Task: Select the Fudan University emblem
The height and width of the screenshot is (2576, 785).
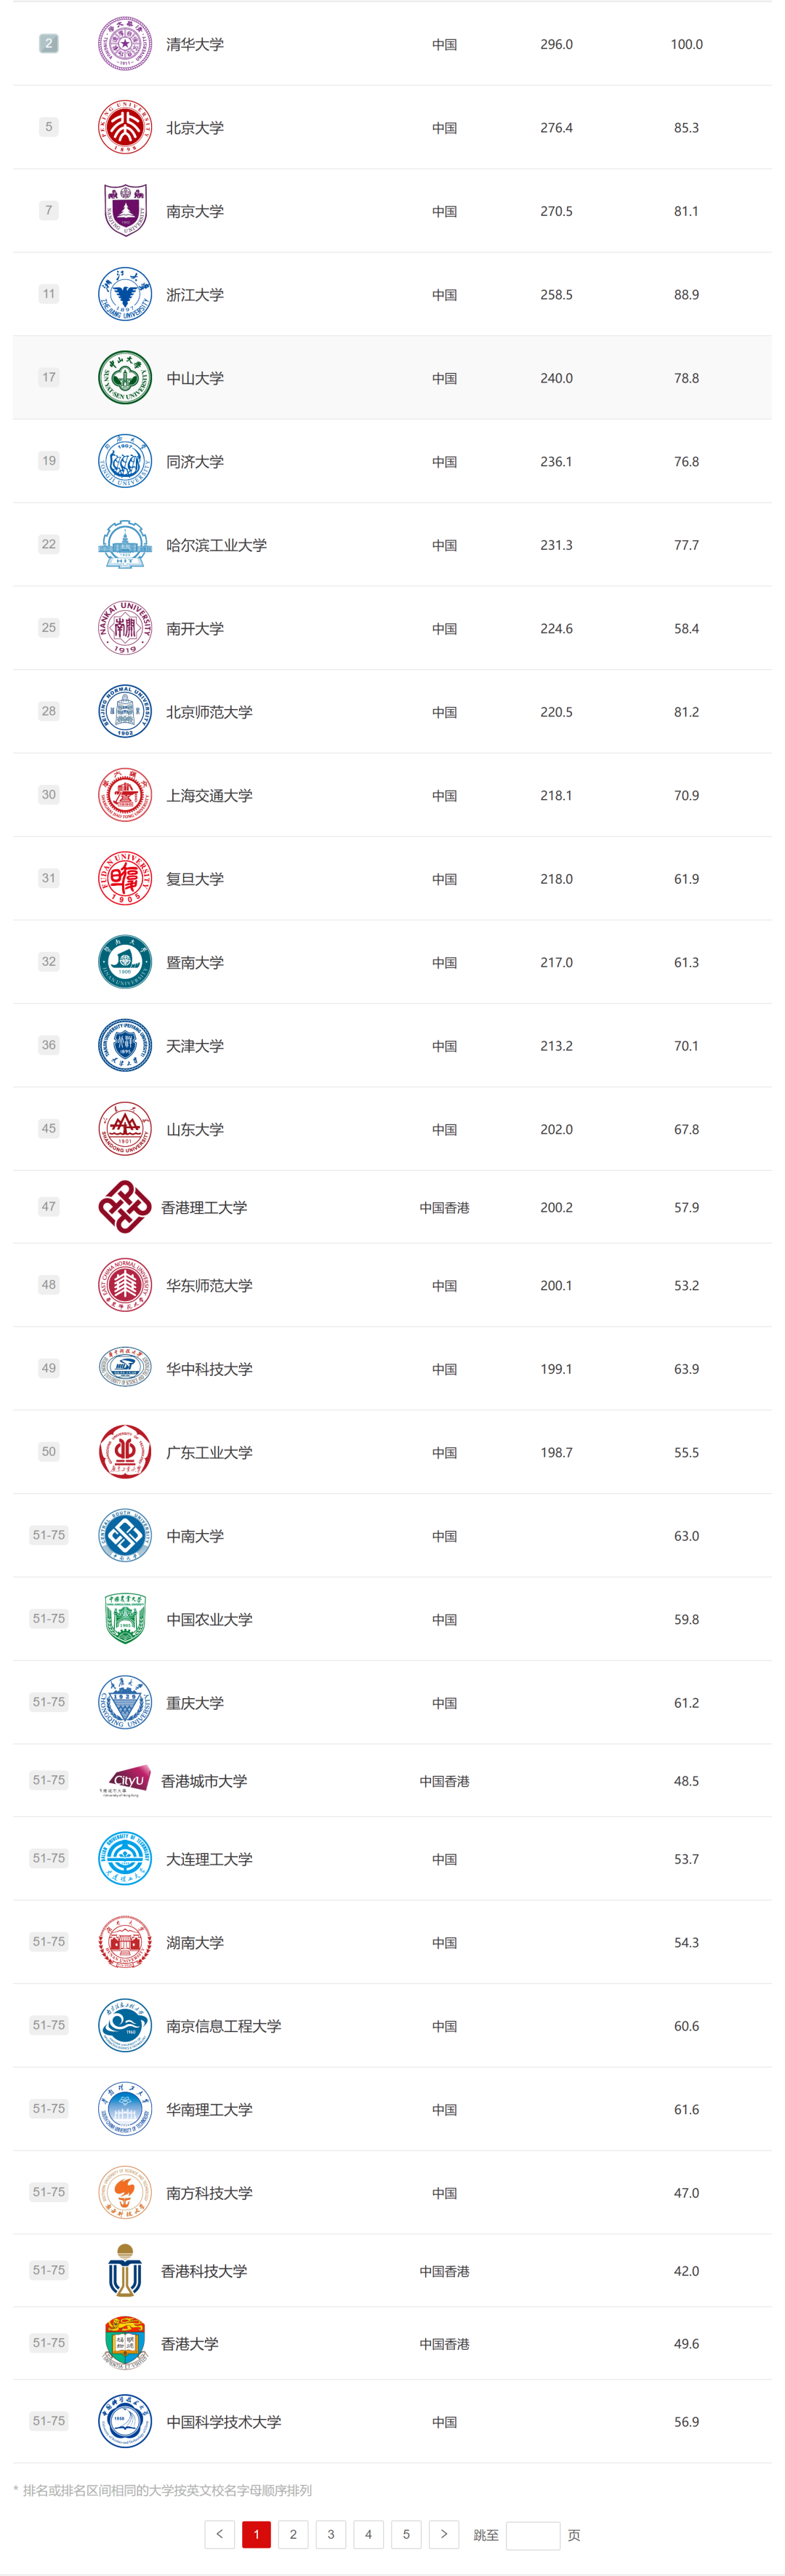Action: coord(125,878)
